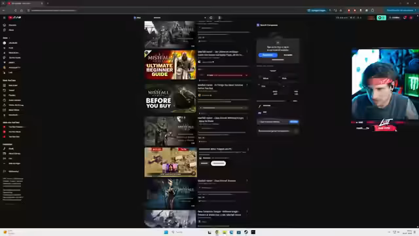Toggle the green switch in YouTube header
Screen dimensions: 419x236
pos(381,18)
